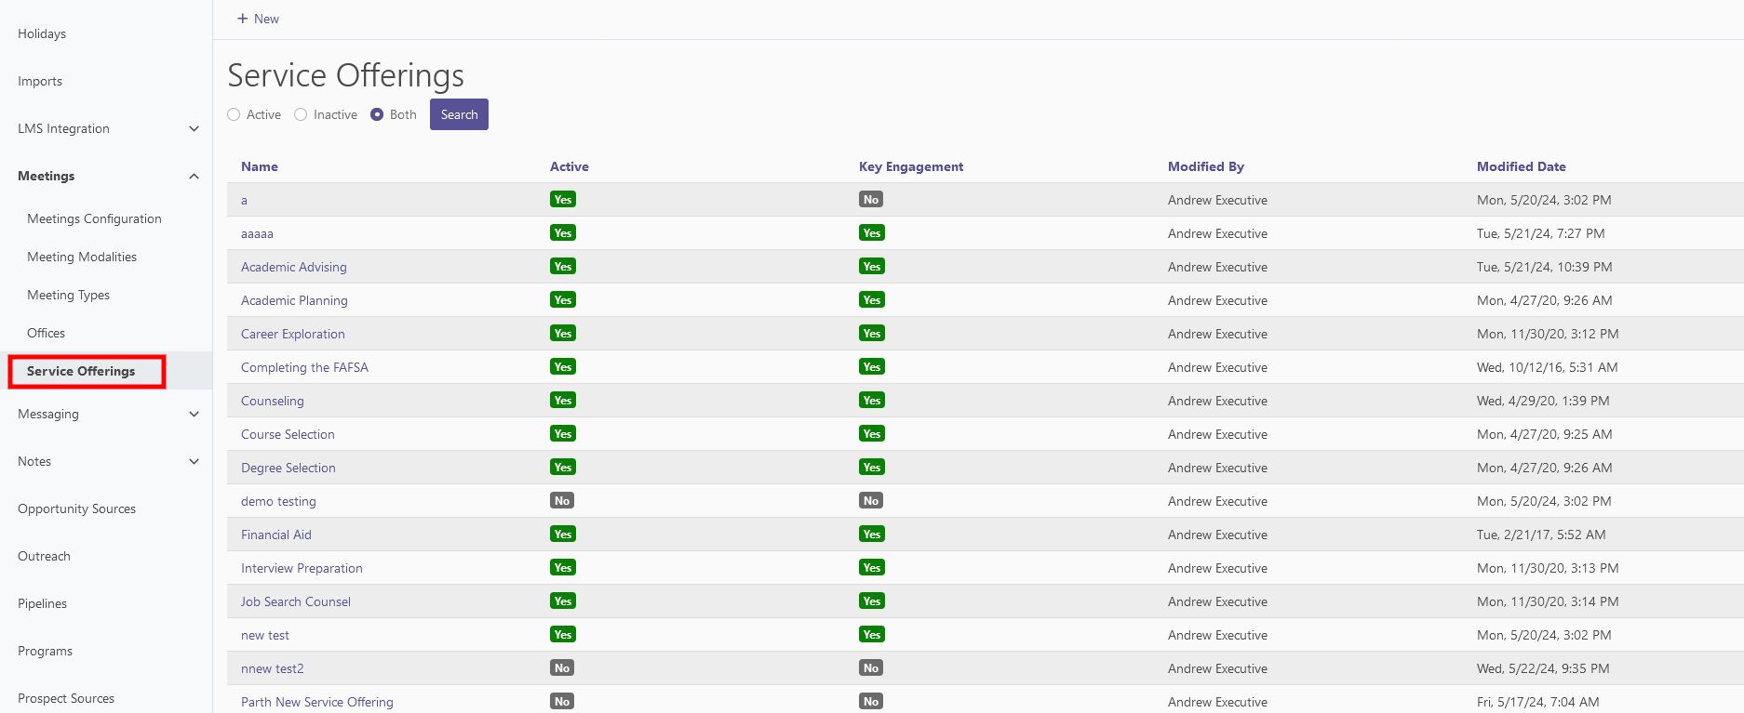Screen dimensions: 1744x713
Task: Open Outreach in the sidebar
Action: 44,556
